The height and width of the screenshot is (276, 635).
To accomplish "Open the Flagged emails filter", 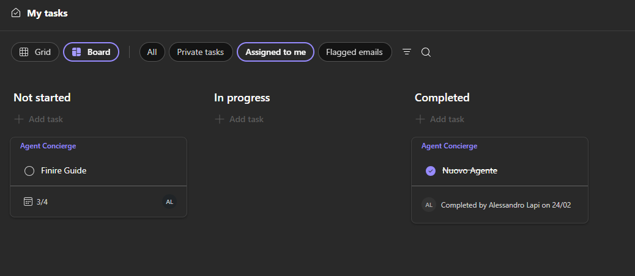I will [x=354, y=52].
